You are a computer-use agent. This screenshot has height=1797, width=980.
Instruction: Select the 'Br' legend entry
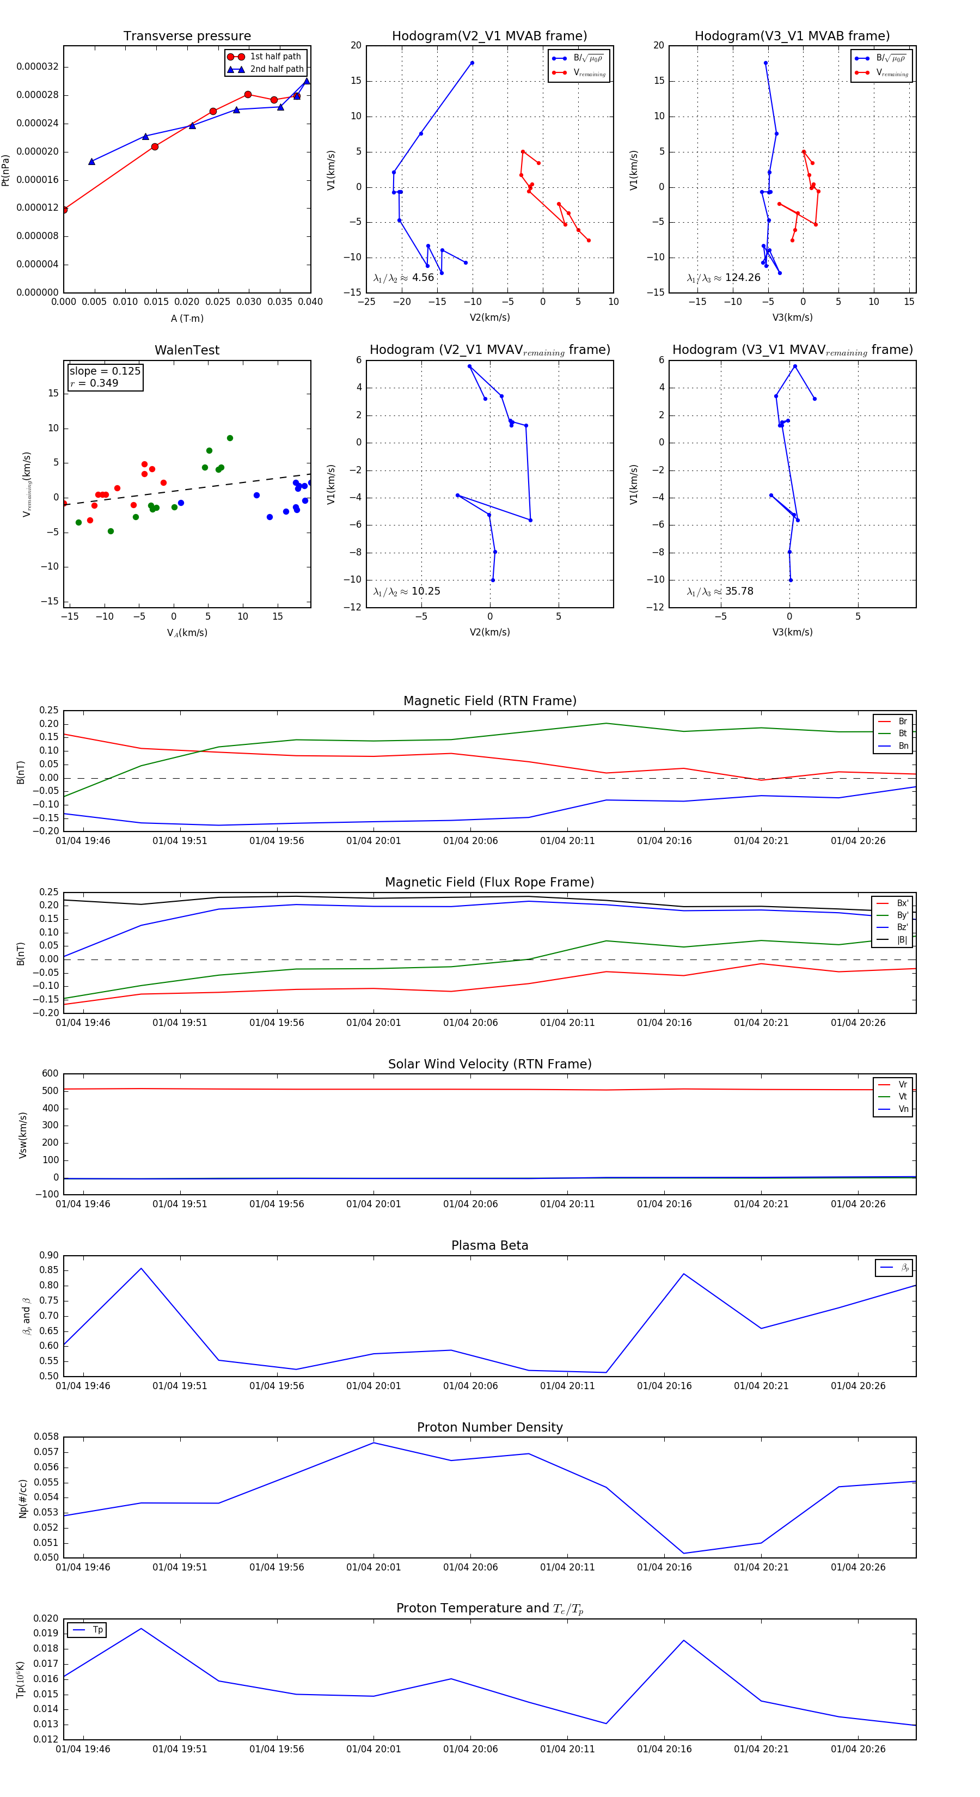[893, 722]
